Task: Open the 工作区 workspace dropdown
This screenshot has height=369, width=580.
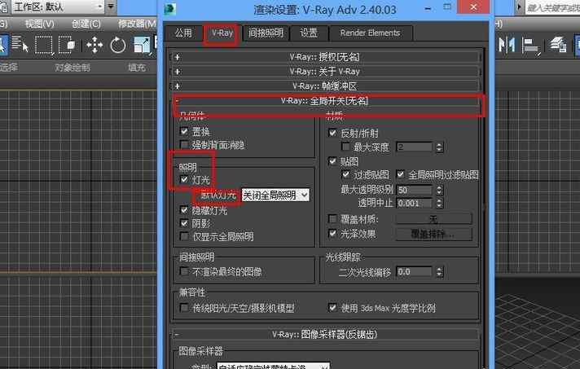Action: pos(59,7)
